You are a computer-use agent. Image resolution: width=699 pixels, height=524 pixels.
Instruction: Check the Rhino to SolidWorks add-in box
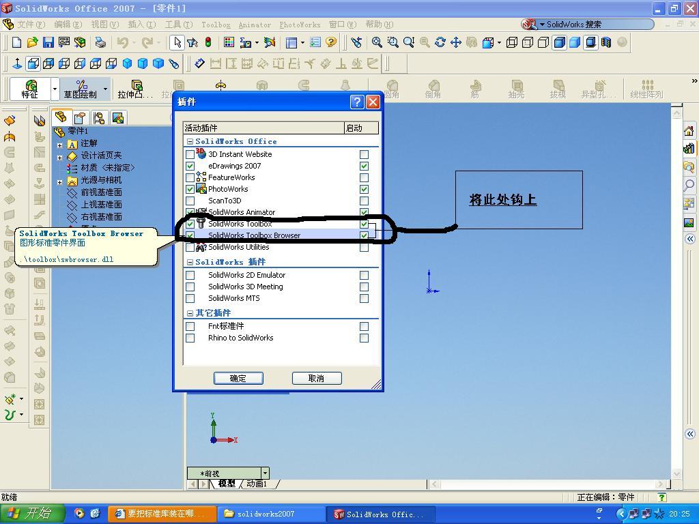pos(190,338)
